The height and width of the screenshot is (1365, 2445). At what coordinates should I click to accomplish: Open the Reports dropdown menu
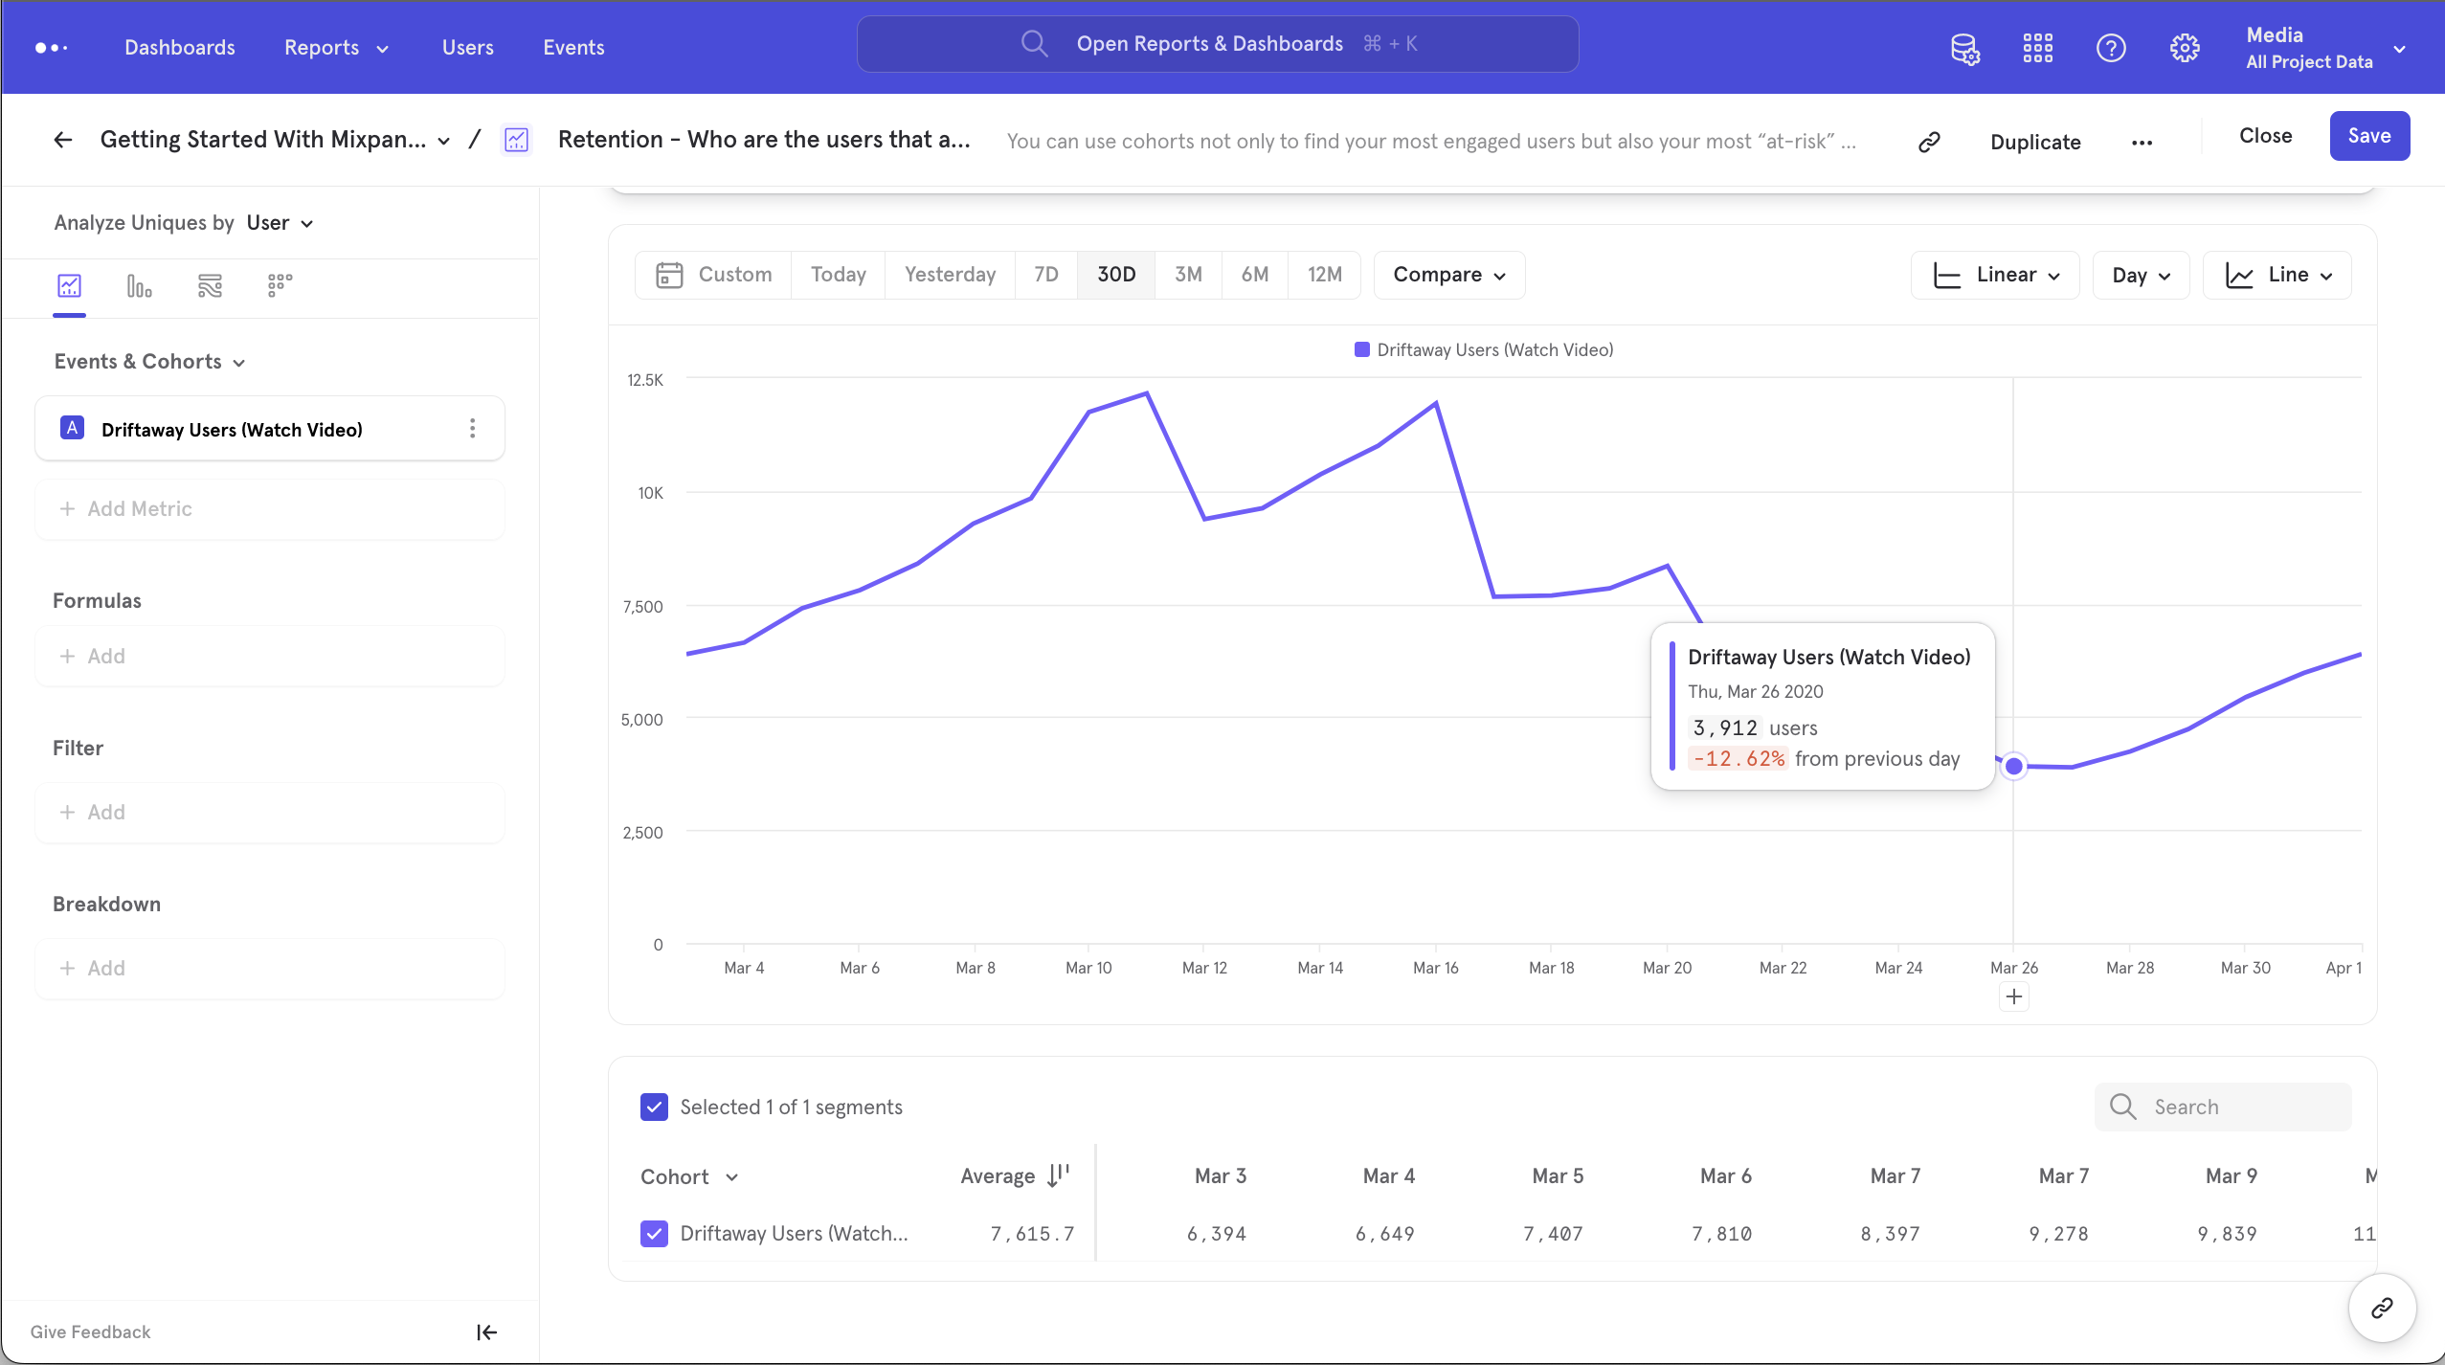pyautogui.click(x=336, y=47)
